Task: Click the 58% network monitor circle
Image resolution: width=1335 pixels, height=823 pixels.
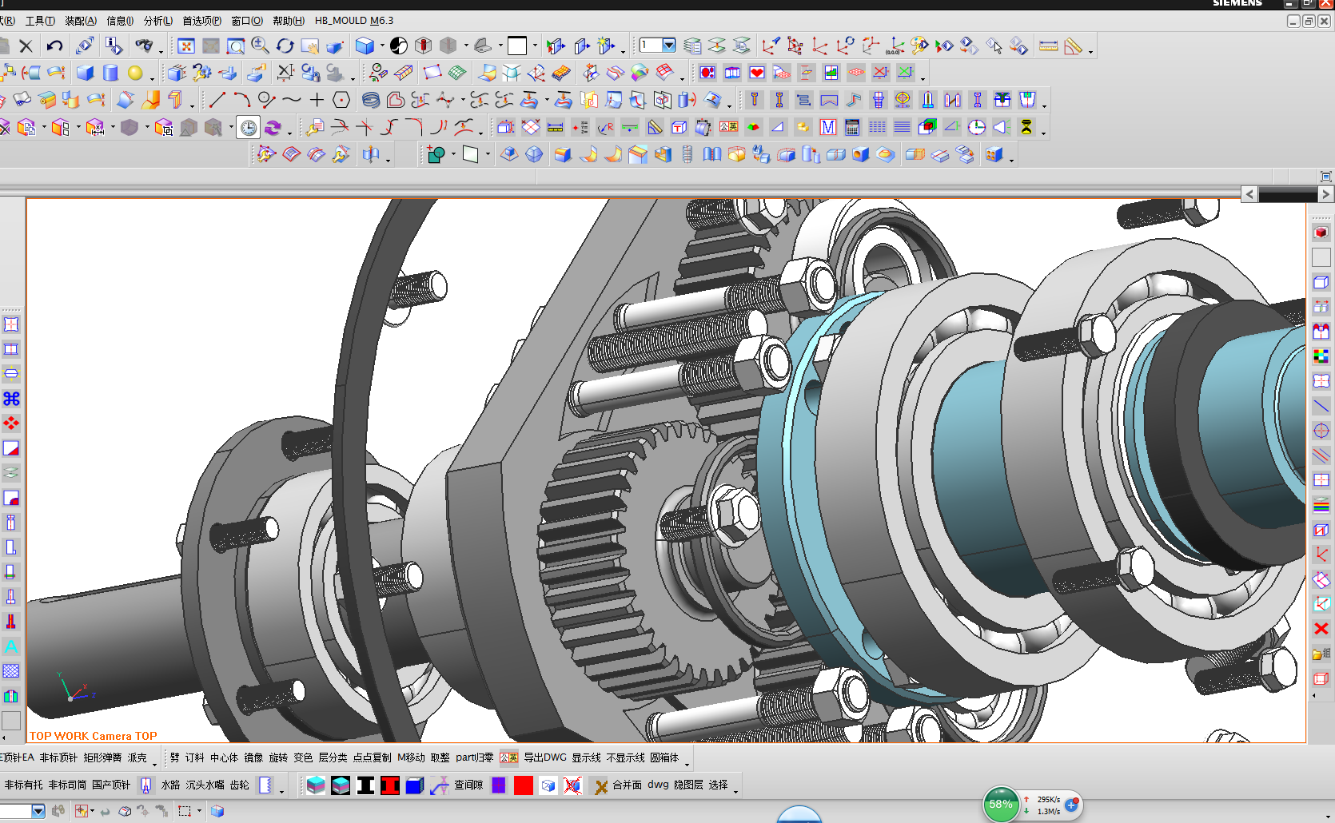Action: [x=1001, y=804]
